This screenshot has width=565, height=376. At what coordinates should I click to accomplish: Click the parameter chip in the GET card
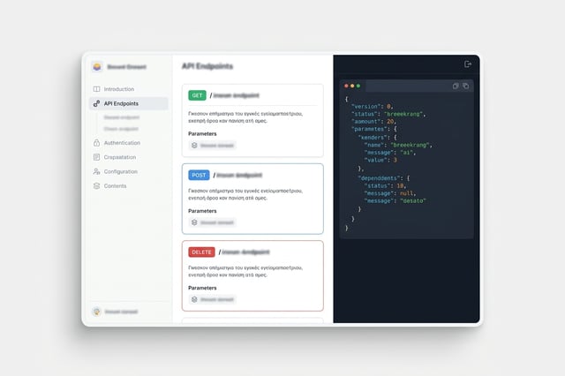coord(213,146)
